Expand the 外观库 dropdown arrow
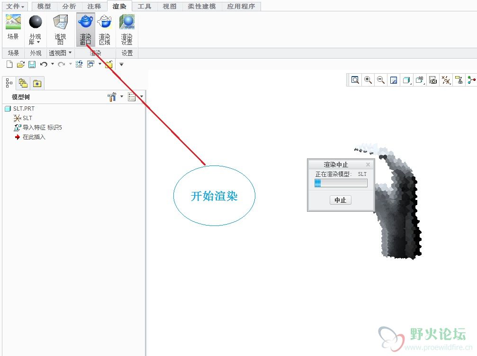Screen dimensions: 477x356 (38, 42)
